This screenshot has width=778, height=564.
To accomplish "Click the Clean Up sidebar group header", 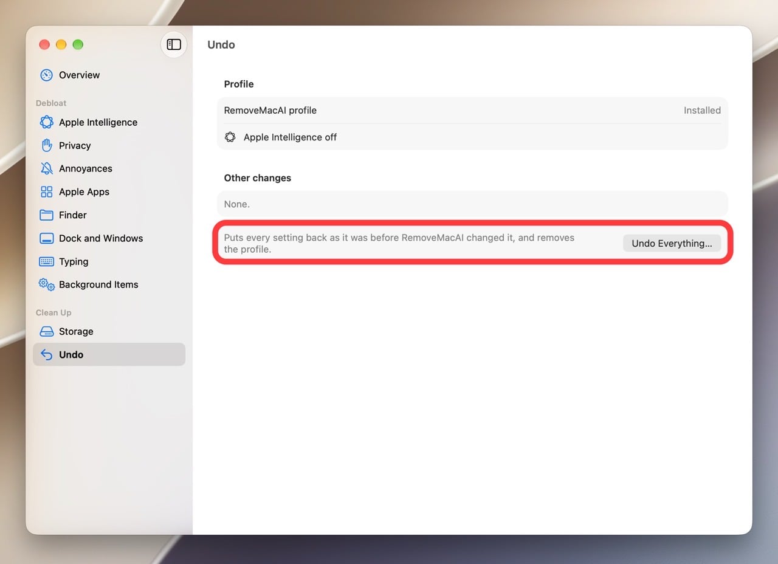I will (53, 312).
